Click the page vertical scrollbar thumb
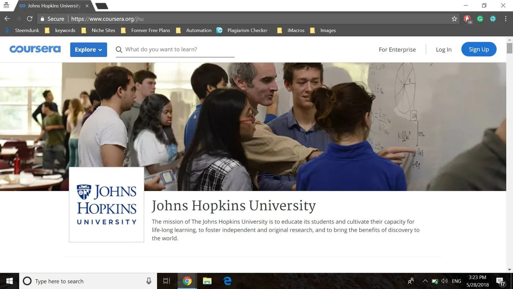Screen dimensions: 513x289 tap(509, 48)
